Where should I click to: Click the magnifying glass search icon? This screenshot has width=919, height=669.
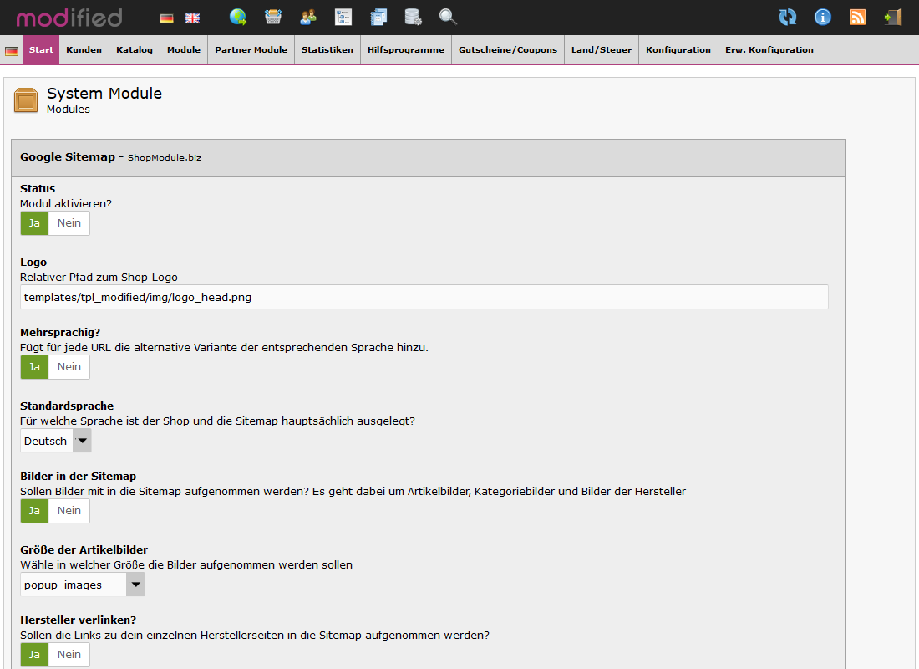448,17
